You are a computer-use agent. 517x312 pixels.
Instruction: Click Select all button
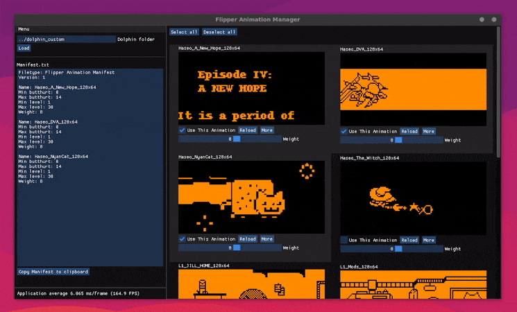pyautogui.click(x=184, y=32)
